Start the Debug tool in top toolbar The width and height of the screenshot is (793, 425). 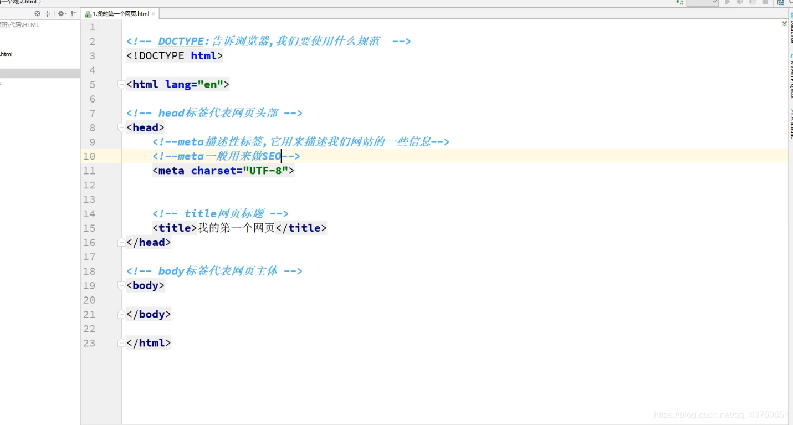coord(740,2)
